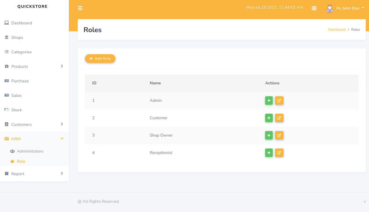The image size is (369, 212).
Task: Open Stock menu item
Action: pyautogui.click(x=34, y=110)
